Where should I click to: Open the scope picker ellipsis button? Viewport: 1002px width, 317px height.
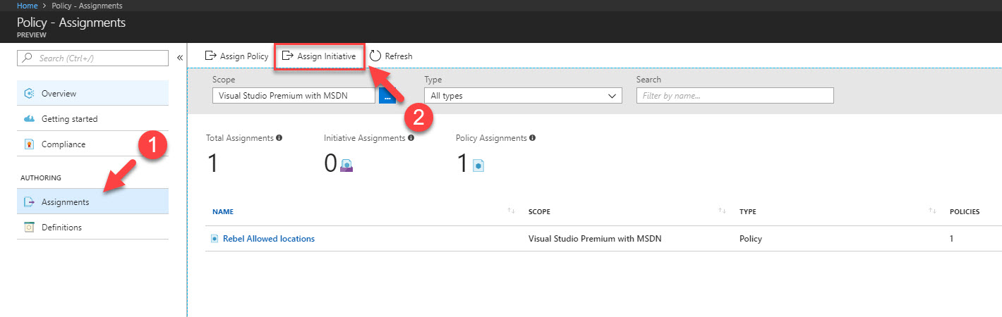tap(387, 96)
